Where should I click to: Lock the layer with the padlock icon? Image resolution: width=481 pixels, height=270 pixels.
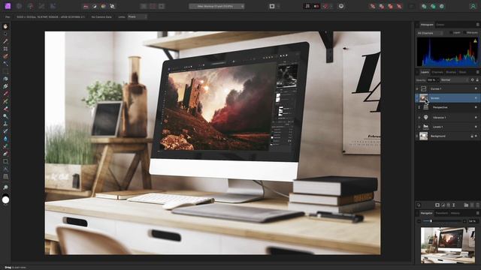(x=477, y=80)
